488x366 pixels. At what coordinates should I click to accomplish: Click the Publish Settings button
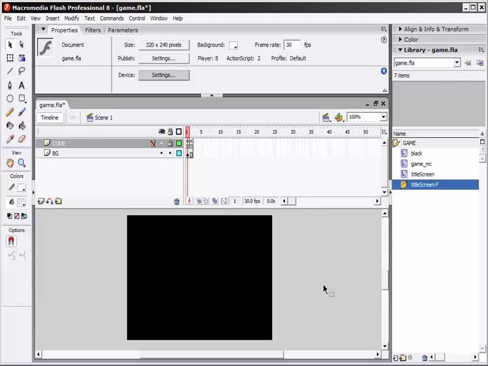pyautogui.click(x=163, y=59)
